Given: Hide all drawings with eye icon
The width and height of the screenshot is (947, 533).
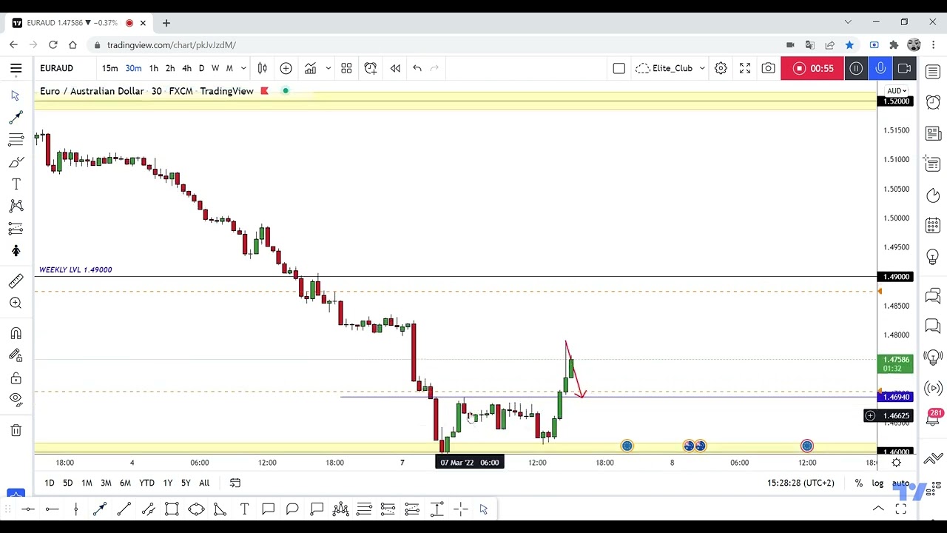Looking at the screenshot, I should 16,400.
